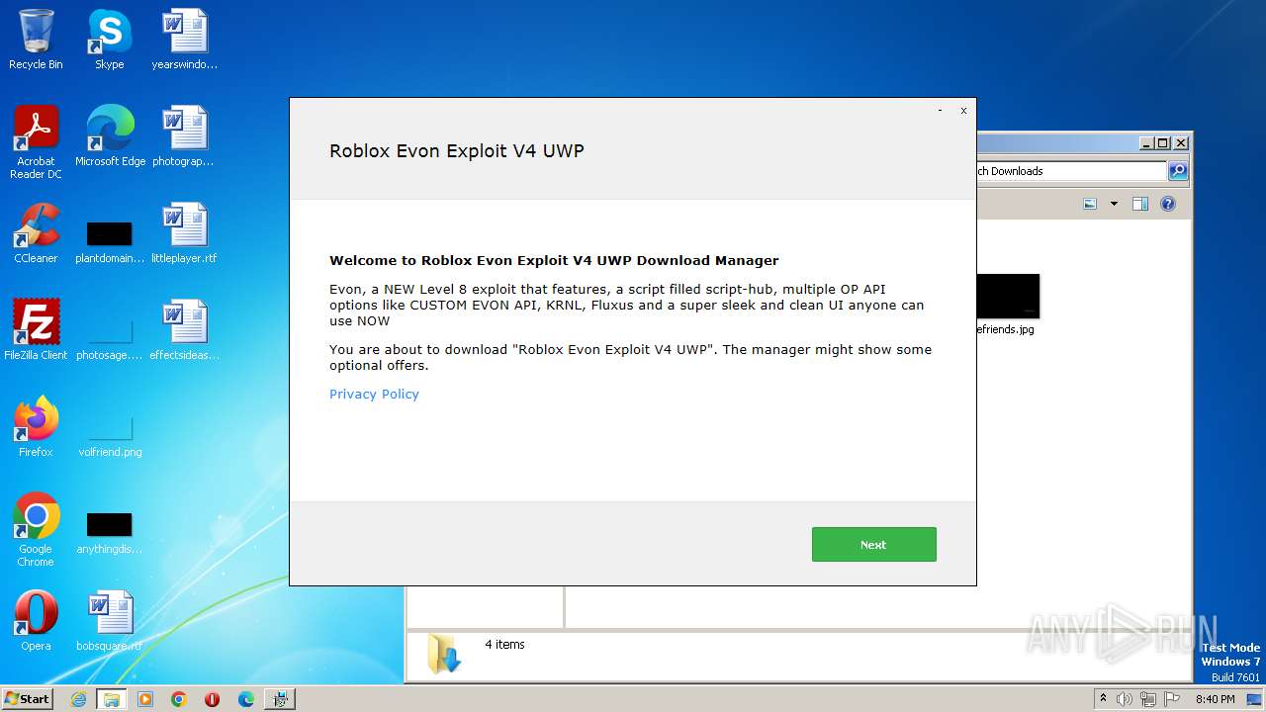
Task: Maximize the Downloads Explorer window
Action: click(x=1163, y=143)
